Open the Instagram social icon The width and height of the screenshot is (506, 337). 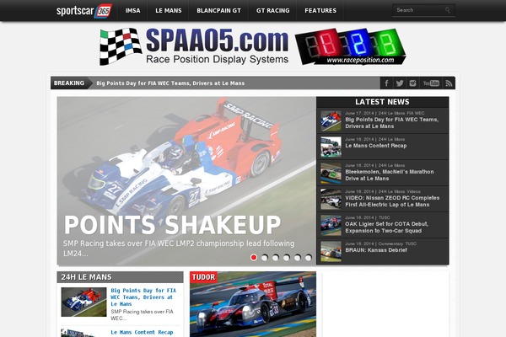pos(412,83)
